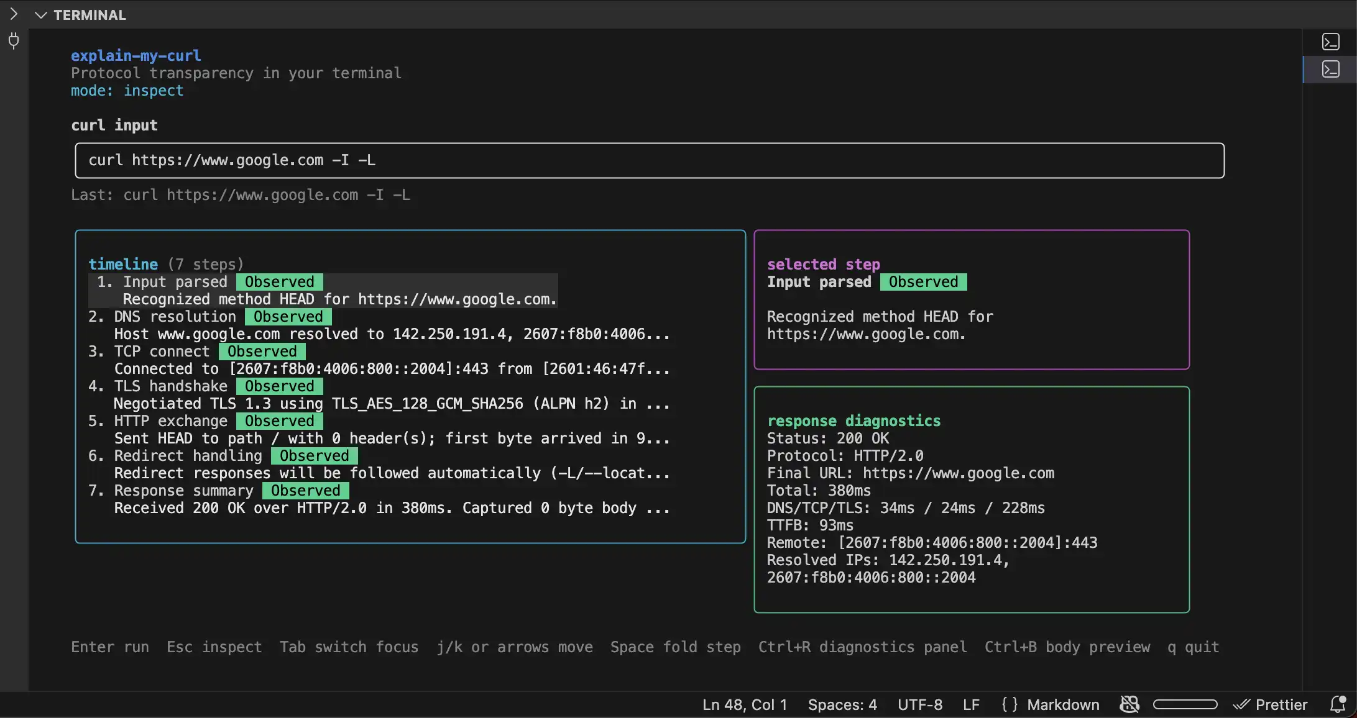Click the Observed badge in selected step
This screenshot has width=1357, height=718.
[923, 282]
